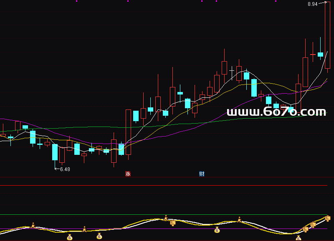Select the rightmost runner figure signal icon

239,219
